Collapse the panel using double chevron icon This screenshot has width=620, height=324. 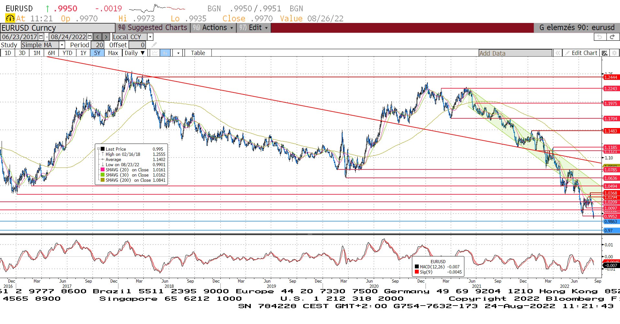pos(558,53)
